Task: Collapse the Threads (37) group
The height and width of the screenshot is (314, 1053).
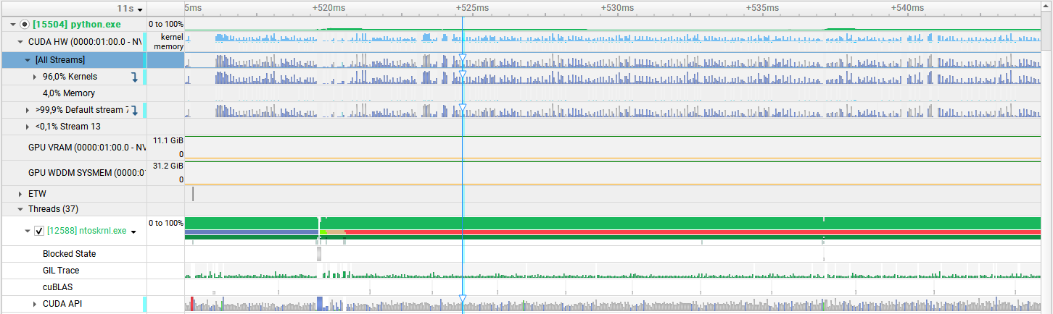Action: pyautogui.click(x=20, y=209)
